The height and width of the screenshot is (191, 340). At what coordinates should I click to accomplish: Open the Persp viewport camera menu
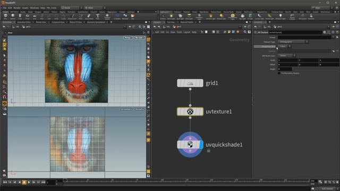pyautogui.click(x=128, y=38)
